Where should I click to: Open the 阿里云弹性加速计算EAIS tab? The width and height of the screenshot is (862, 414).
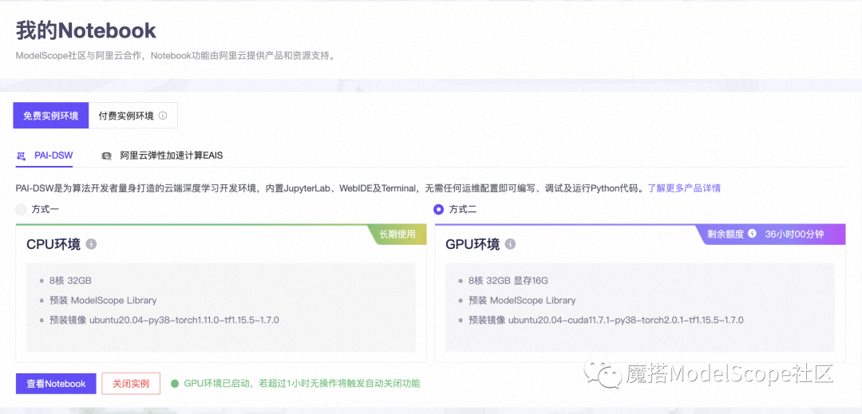click(162, 156)
